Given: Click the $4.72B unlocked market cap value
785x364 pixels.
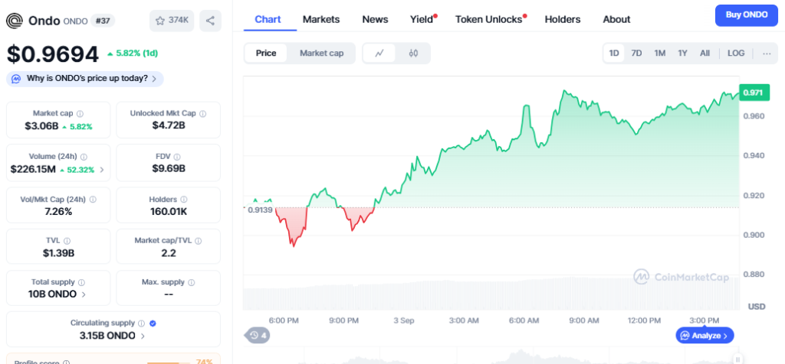Looking at the screenshot, I should point(169,125).
